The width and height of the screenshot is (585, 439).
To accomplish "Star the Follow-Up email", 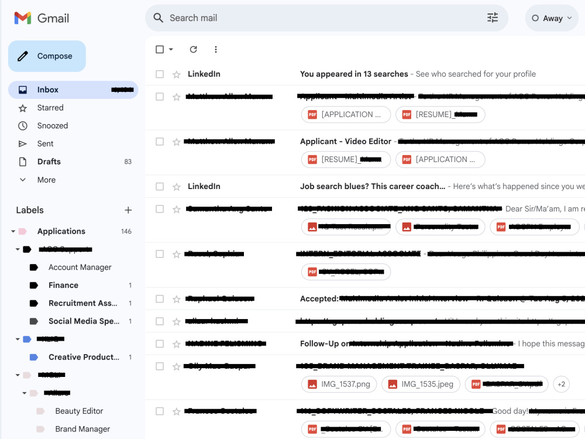I will [x=177, y=344].
